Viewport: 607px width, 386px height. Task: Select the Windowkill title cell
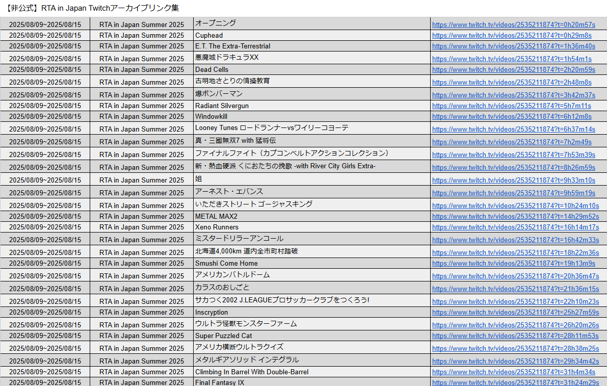[311, 117]
